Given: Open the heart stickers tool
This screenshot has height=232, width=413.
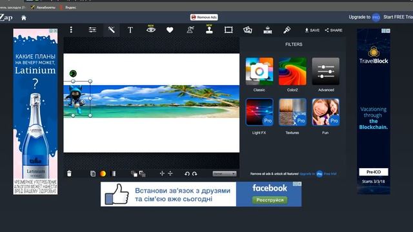Looking at the screenshot, I should click(x=170, y=30).
